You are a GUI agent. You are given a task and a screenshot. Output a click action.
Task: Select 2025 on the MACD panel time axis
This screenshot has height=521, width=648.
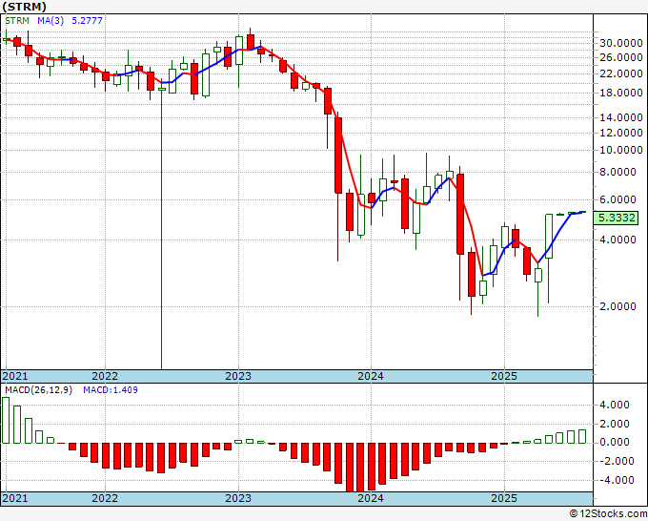coord(504,498)
